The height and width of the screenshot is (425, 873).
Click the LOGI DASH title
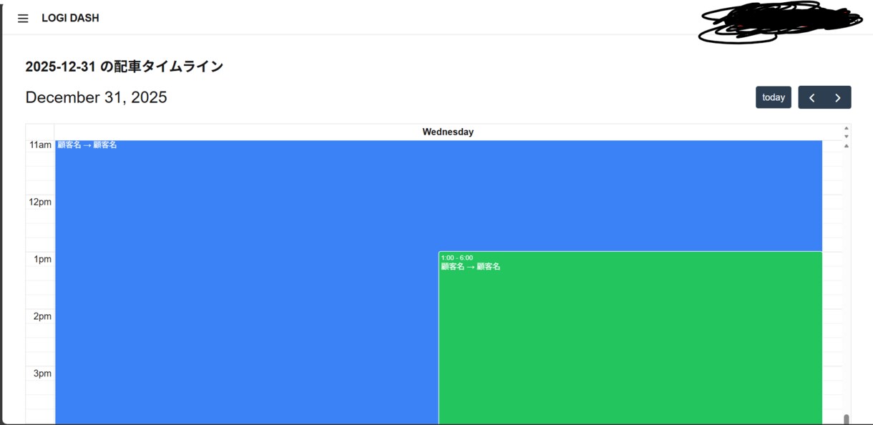[x=70, y=18]
